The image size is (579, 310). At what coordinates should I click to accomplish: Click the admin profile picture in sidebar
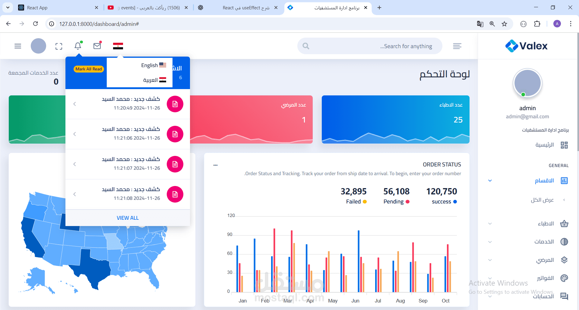tap(527, 83)
